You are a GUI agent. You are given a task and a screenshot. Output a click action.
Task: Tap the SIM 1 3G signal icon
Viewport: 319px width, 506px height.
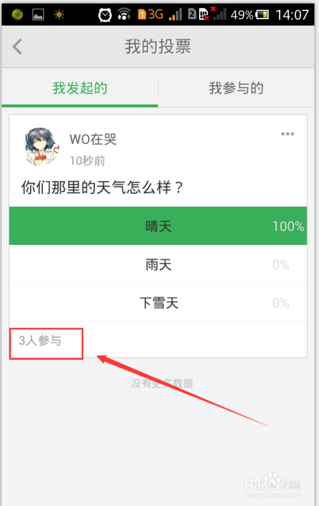160,15
